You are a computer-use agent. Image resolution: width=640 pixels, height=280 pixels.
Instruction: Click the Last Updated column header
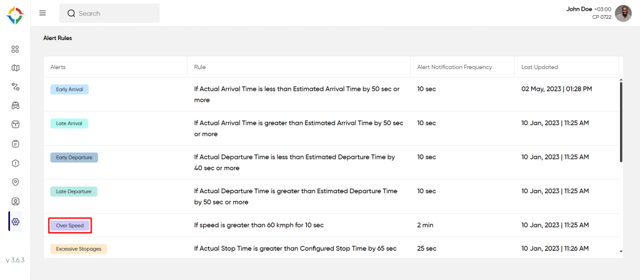click(x=539, y=67)
